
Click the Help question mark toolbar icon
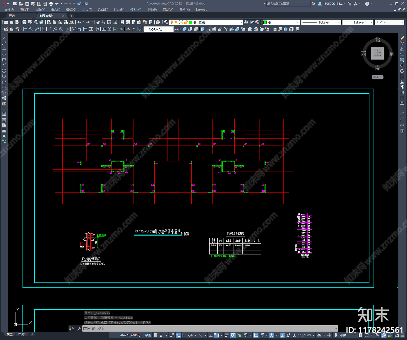pos(158,22)
